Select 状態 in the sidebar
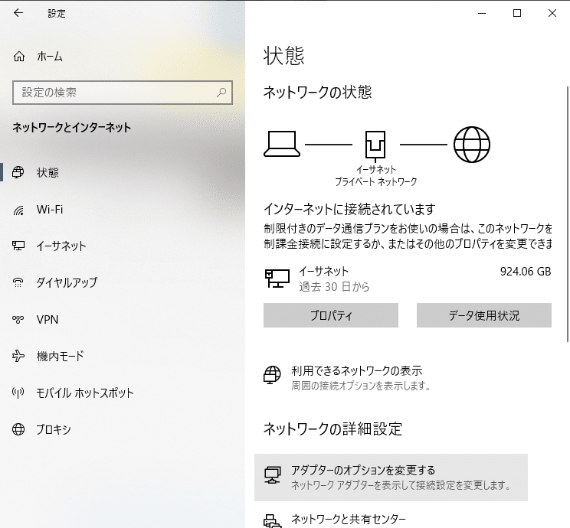570x528 pixels. pyautogui.click(x=123, y=172)
